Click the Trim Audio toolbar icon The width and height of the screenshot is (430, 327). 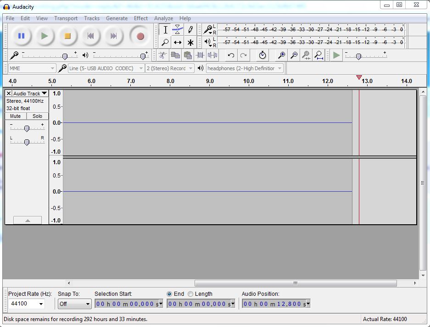201,55
